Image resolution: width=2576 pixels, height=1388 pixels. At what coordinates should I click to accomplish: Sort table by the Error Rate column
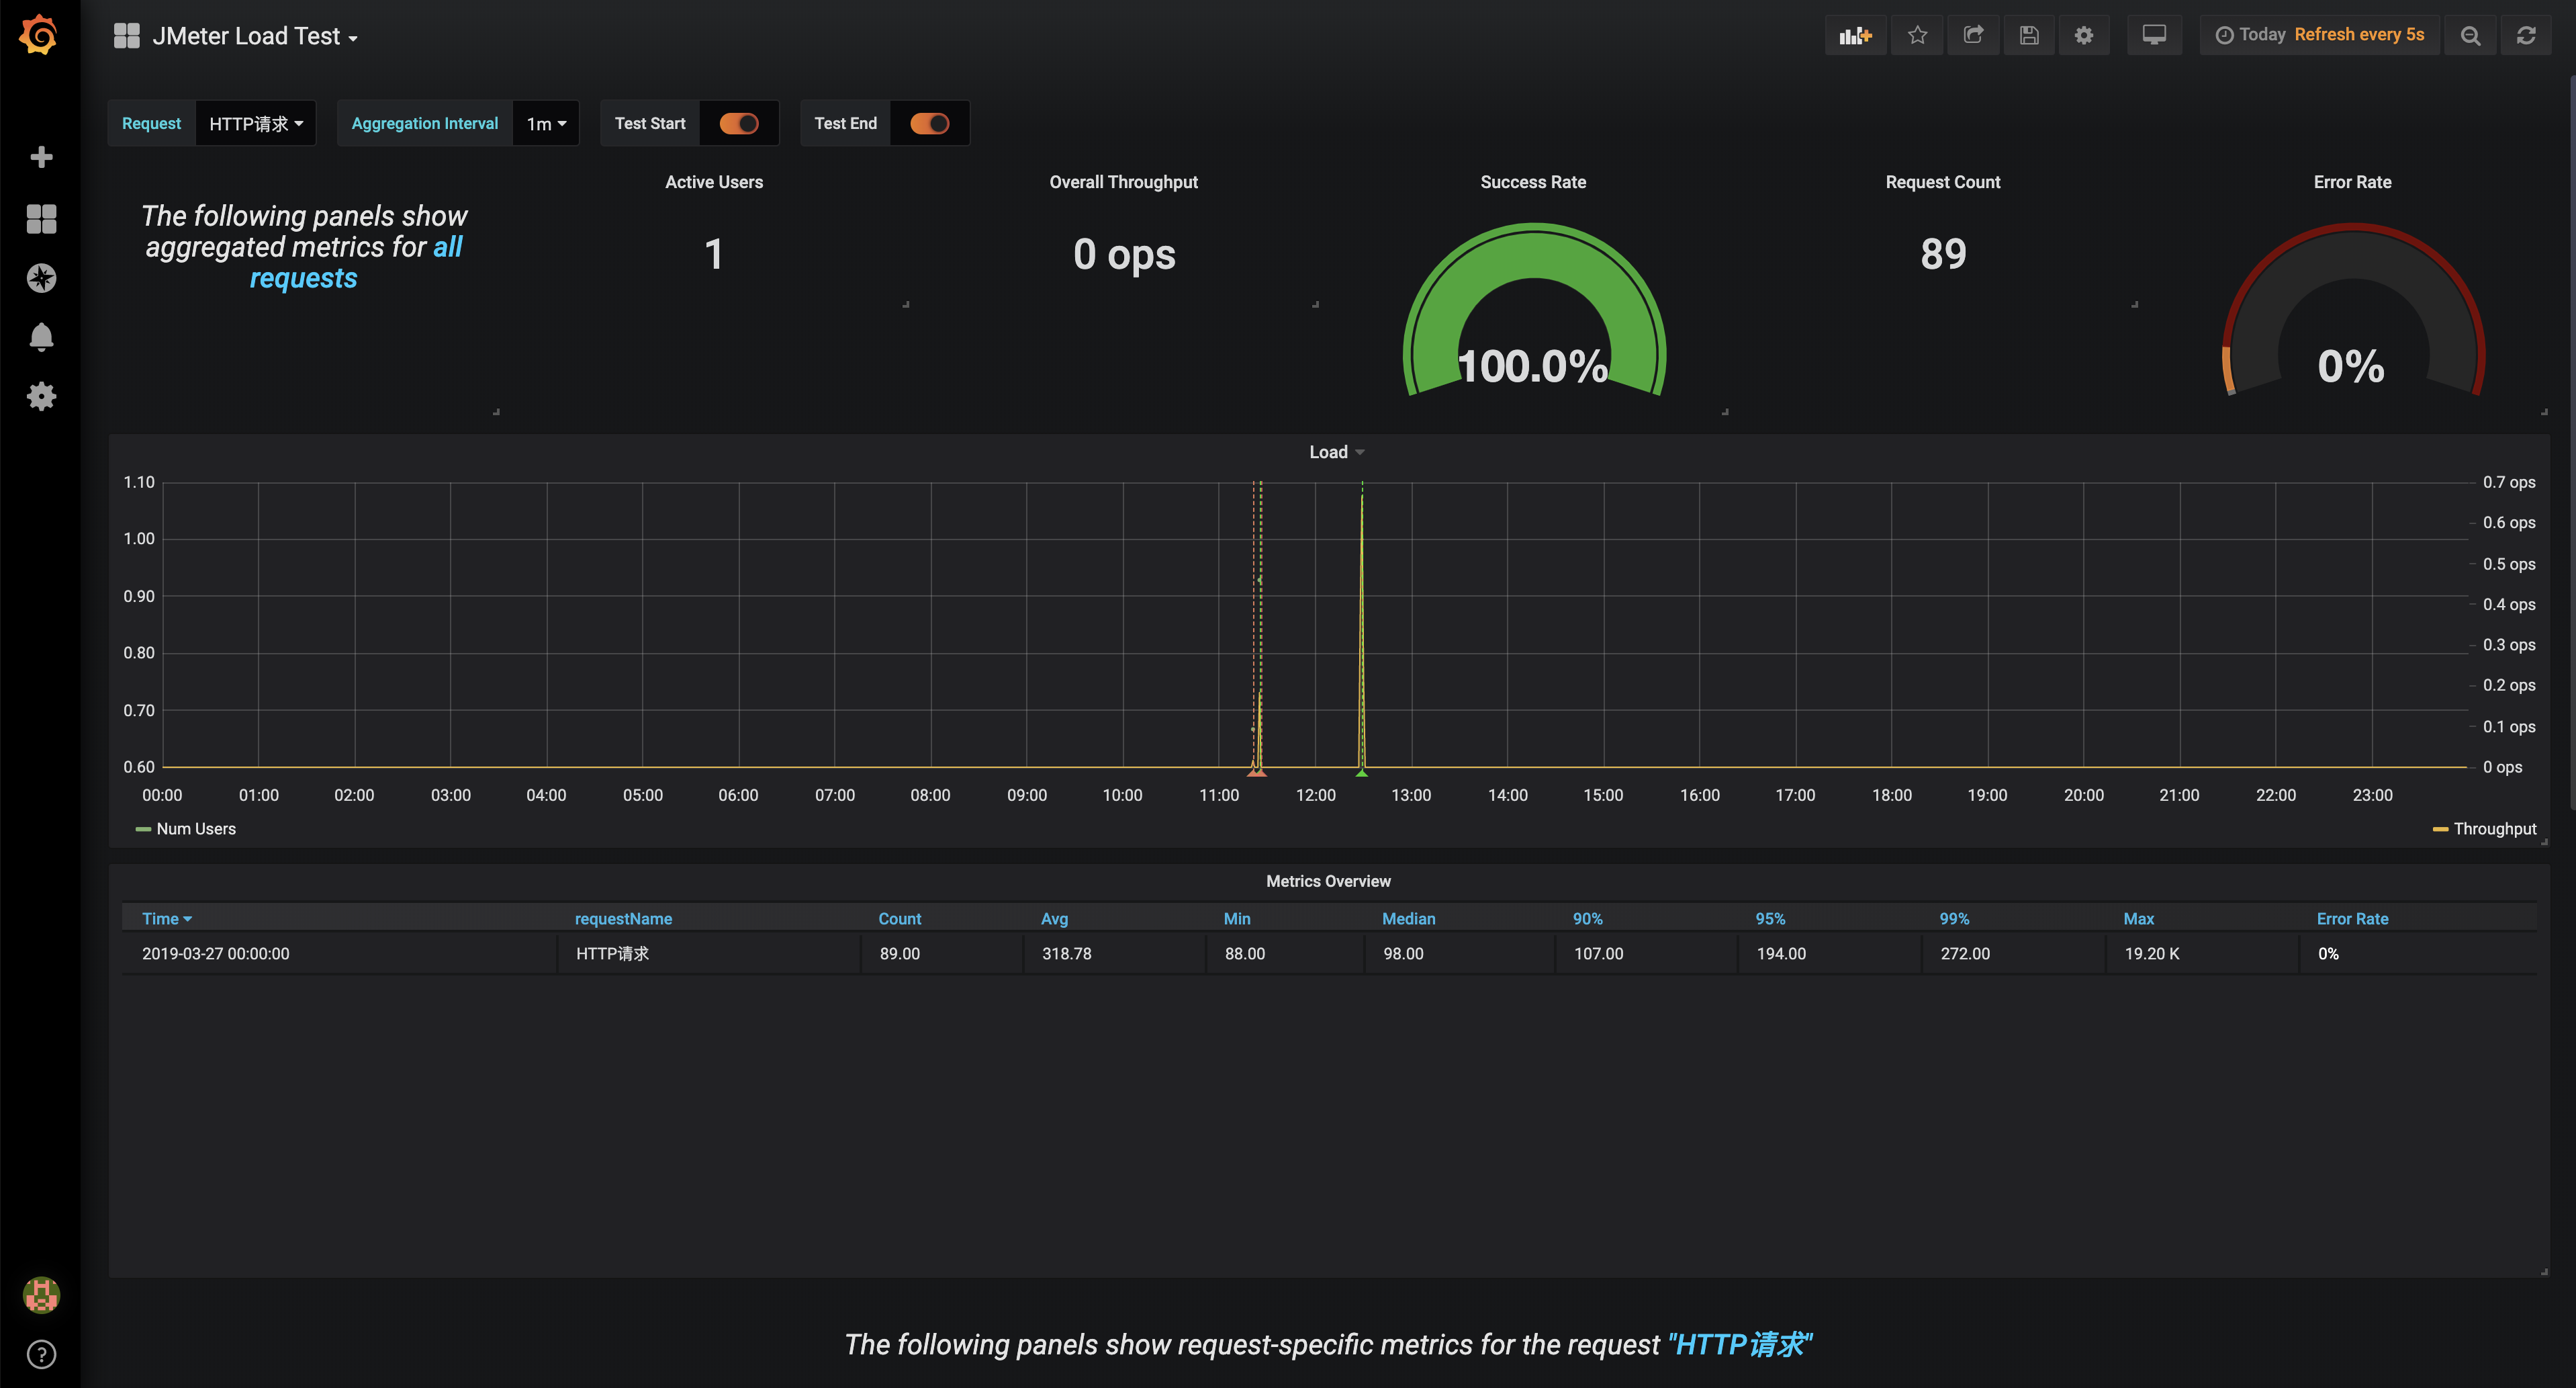2352,918
